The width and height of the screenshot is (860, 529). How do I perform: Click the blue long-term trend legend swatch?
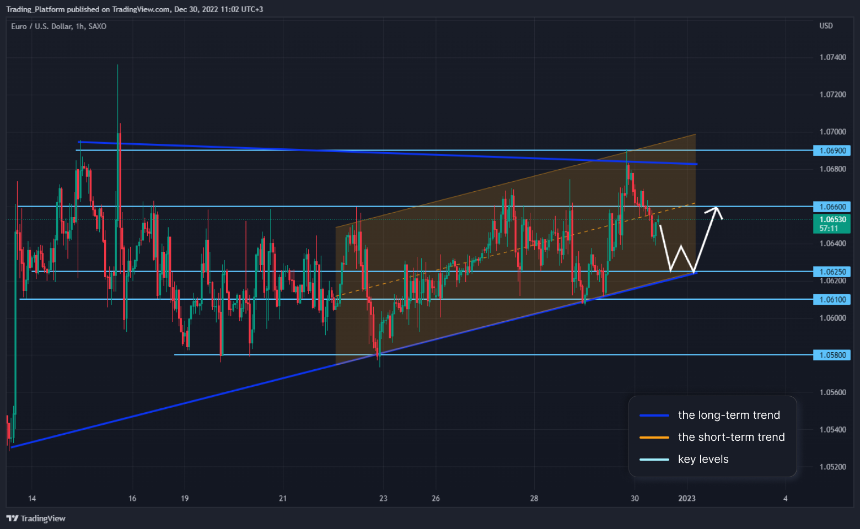[x=654, y=415]
